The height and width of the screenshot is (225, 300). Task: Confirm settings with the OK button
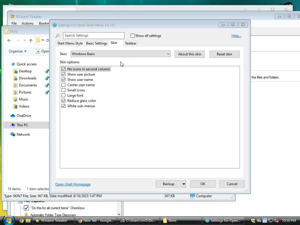[x=203, y=184]
